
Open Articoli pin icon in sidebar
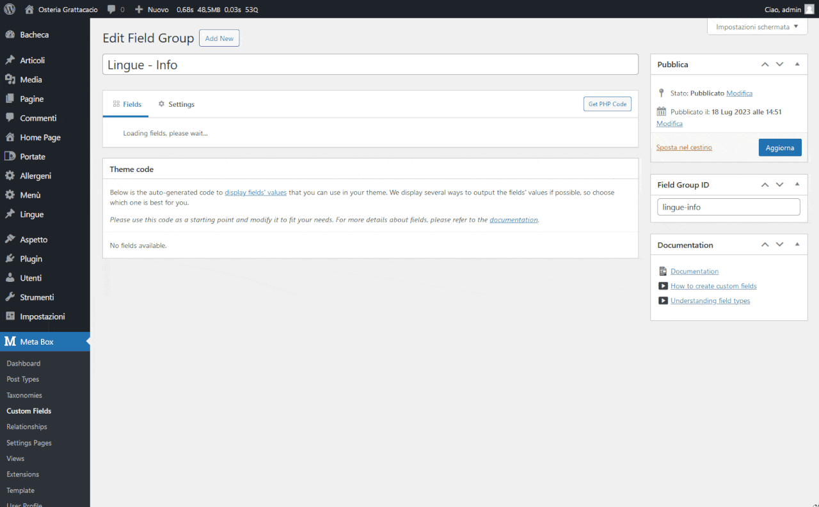[x=10, y=61]
